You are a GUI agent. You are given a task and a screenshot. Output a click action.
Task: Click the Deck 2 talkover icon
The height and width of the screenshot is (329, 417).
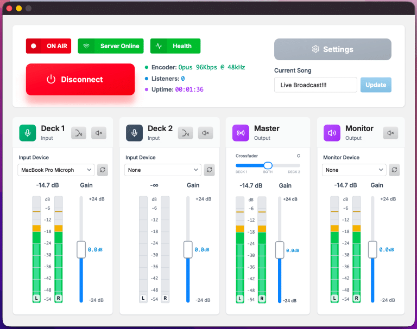coord(186,133)
